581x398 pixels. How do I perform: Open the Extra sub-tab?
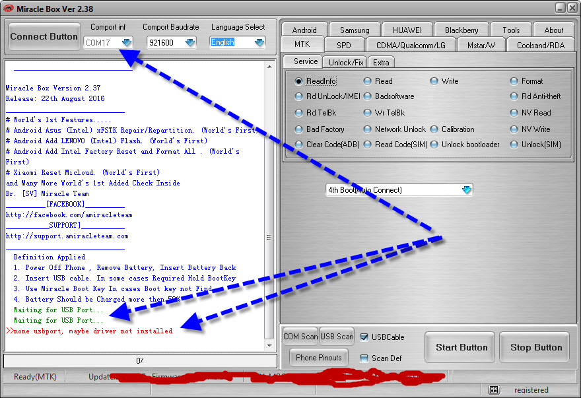click(381, 62)
